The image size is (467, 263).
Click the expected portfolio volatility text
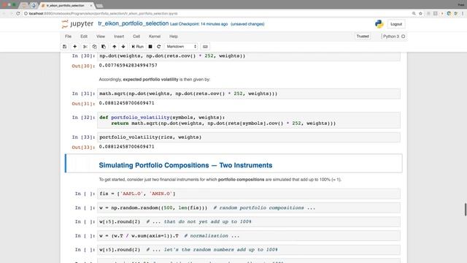[x=150, y=80]
